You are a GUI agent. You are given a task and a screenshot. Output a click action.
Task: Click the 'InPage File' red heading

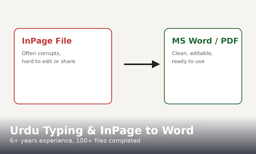coord(47,41)
